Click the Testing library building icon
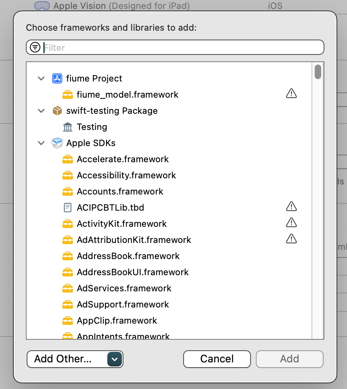 tap(68, 127)
